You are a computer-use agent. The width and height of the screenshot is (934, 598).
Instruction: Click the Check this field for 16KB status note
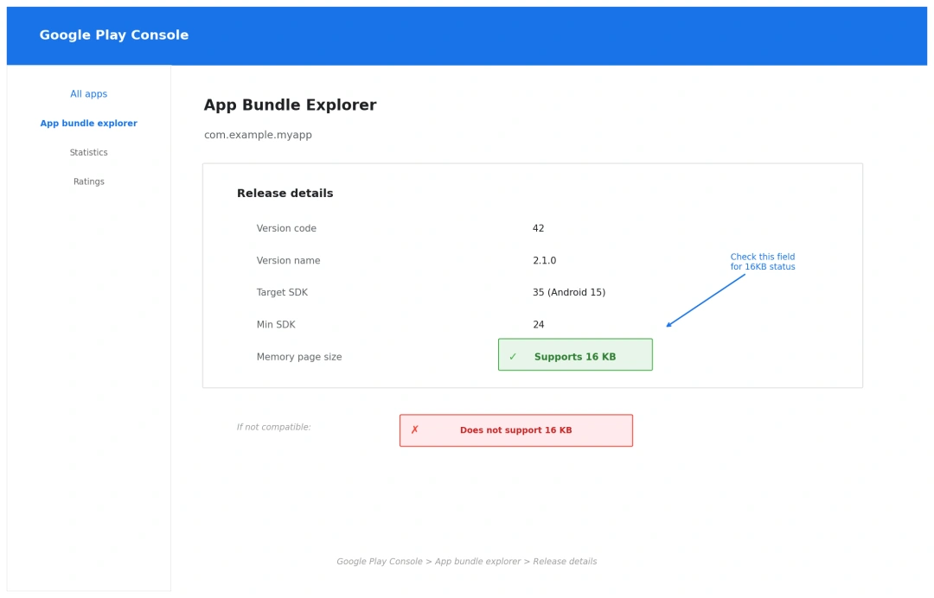(762, 262)
